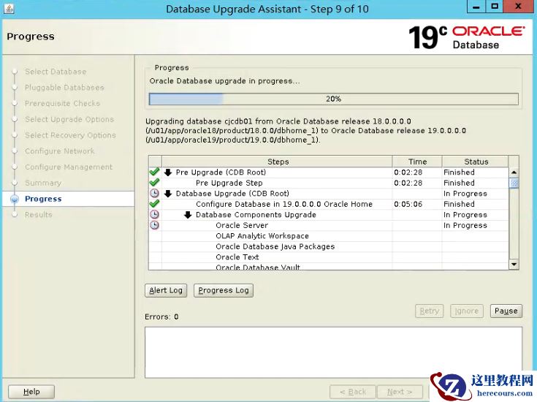Click green checkmark beside Pre Upgrade Step
Screen dimensions: 537x402
click(x=155, y=182)
